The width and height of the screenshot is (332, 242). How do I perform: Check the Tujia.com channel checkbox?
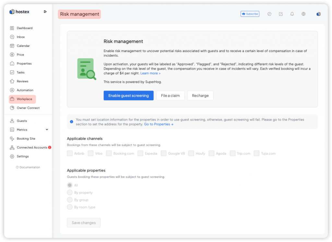point(256,153)
